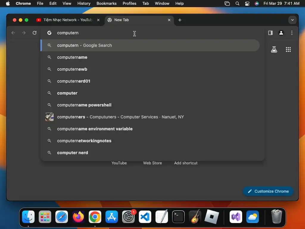Open the View menu
This screenshot has width=305, height=229.
(67, 4)
